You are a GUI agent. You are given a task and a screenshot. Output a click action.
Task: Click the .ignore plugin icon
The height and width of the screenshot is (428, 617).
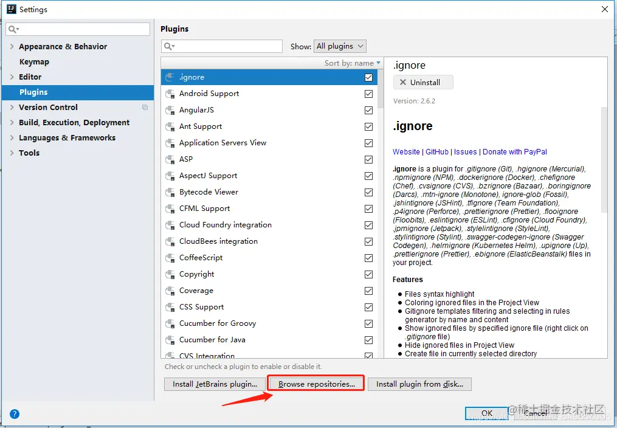click(170, 77)
